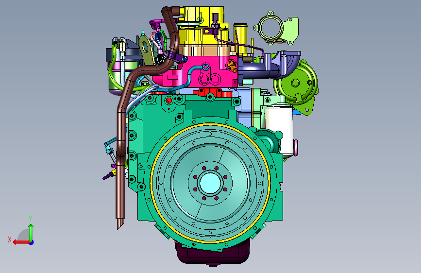Select the light-blue flywheel center hub
Screen dimensions: 421x273
click(210, 183)
